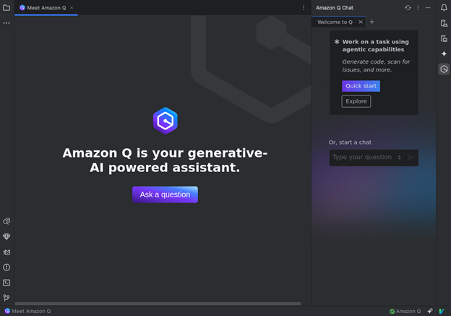Open Amazon Q Chat panel options menu

(418, 8)
